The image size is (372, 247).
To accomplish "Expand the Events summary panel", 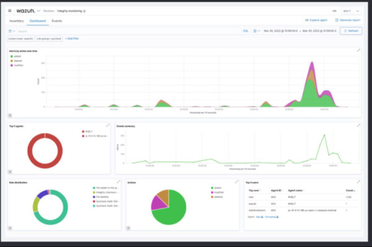I will click(358, 125).
